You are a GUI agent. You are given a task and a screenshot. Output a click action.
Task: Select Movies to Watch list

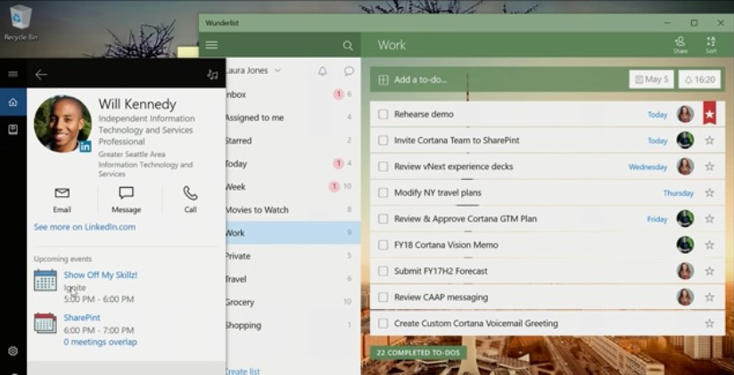pos(293,210)
